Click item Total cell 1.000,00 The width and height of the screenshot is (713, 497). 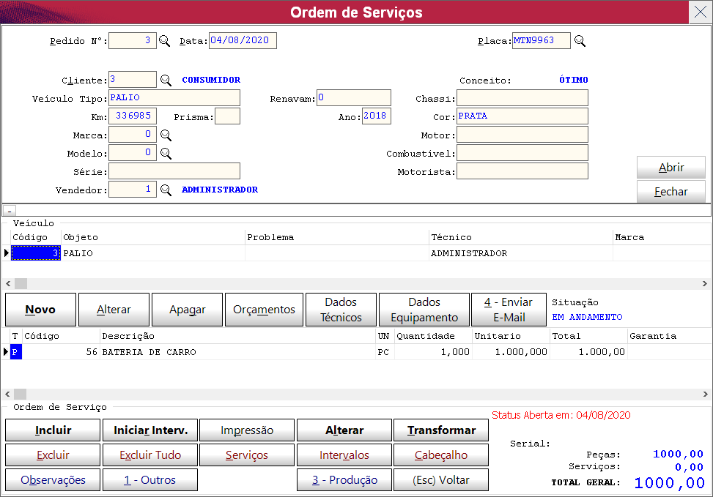[589, 352]
